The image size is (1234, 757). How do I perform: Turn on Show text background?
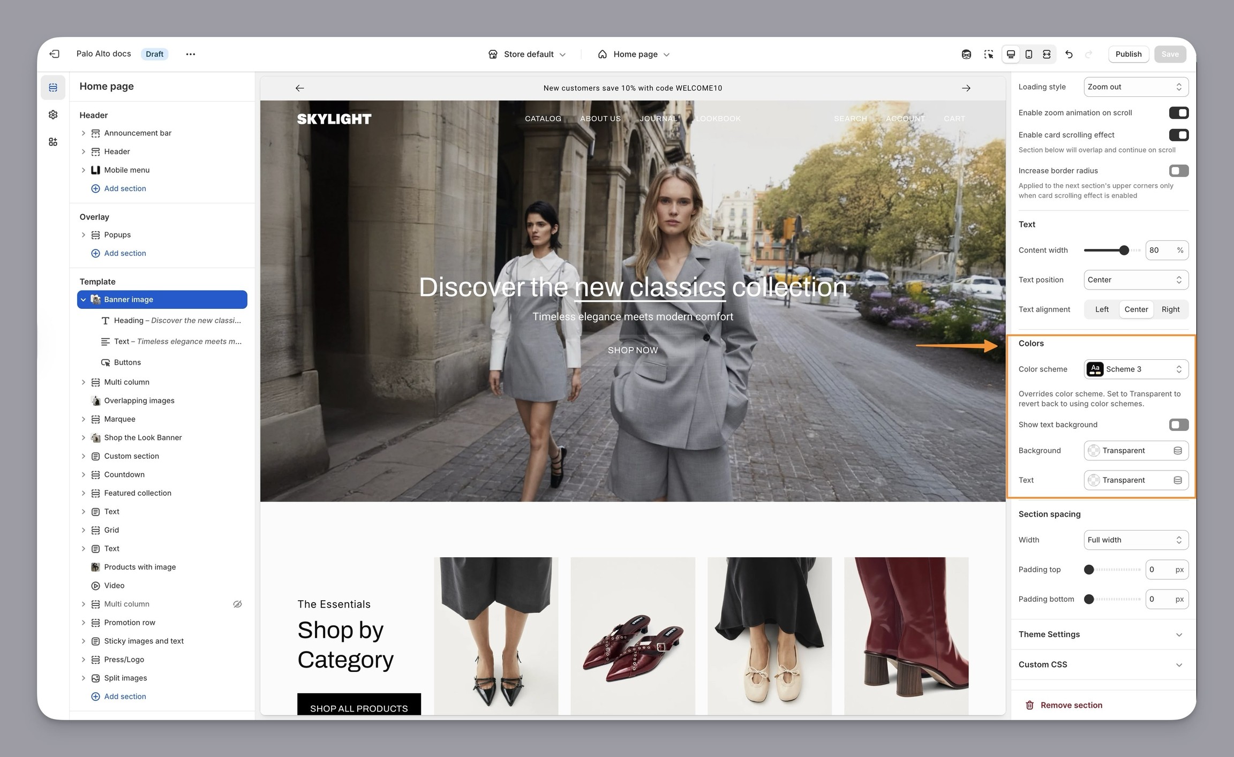click(1178, 425)
